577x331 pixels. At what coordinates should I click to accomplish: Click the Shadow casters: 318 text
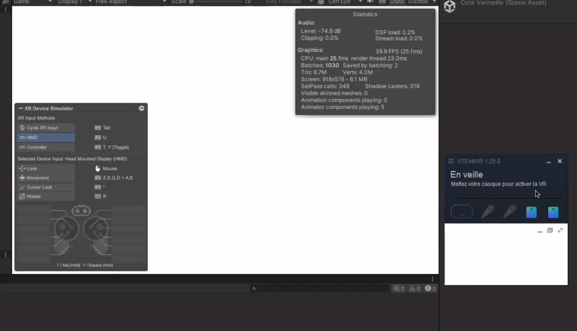tap(392, 86)
